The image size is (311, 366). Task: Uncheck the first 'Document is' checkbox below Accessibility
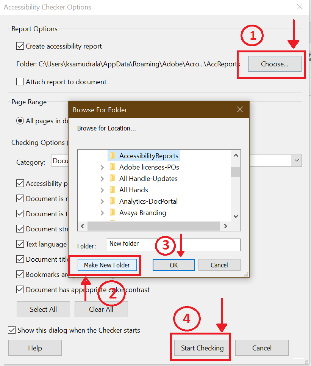(x=20, y=198)
